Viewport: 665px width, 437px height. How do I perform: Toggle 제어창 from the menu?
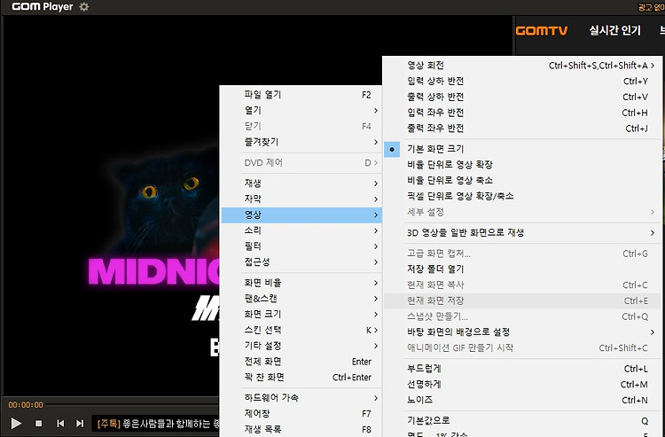301,413
